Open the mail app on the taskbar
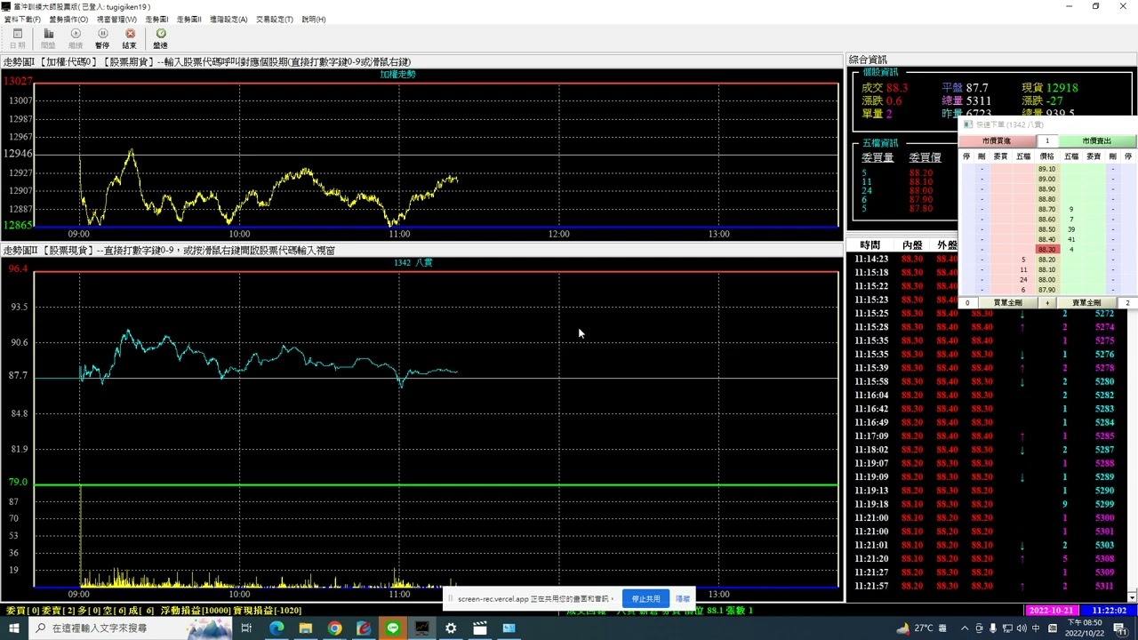This screenshot has height=640, width=1138. coord(509,628)
